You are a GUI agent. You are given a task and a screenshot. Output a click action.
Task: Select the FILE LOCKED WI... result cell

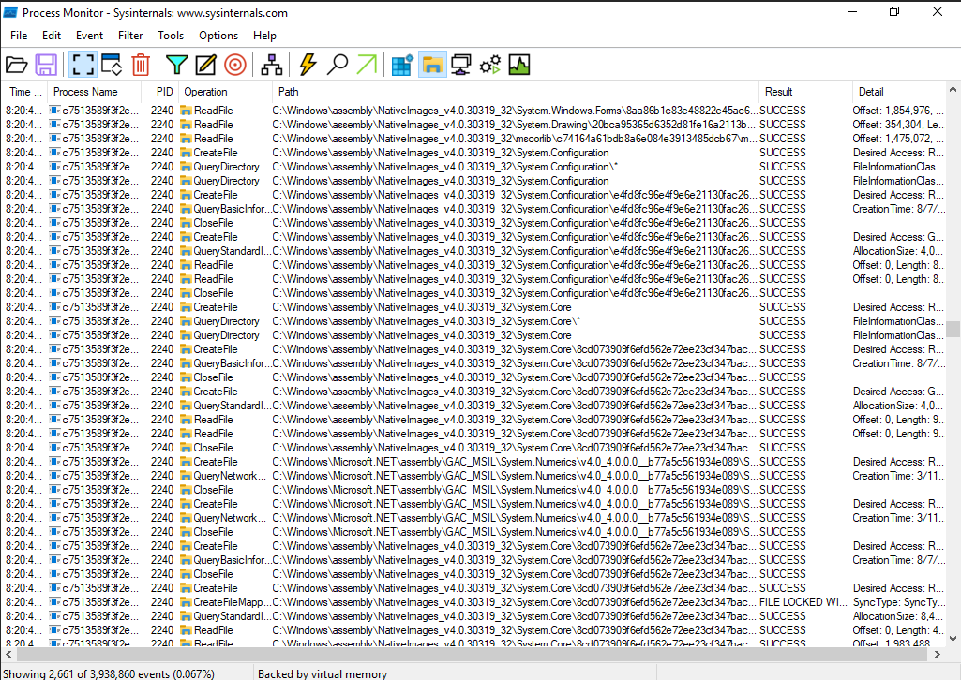click(x=803, y=602)
